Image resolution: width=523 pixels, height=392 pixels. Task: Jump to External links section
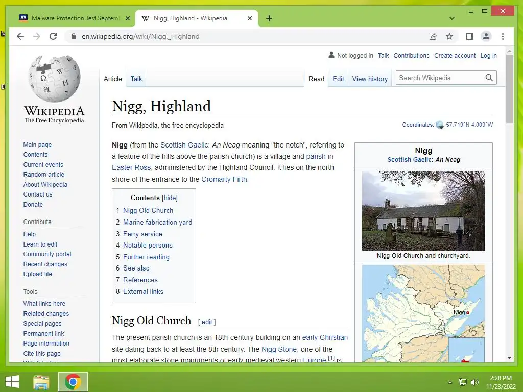tap(143, 291)
